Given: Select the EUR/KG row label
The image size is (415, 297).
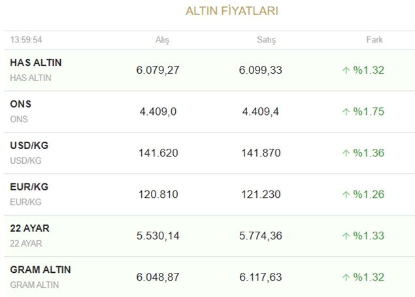Looking at the screenshot, I should [x=29, y=187].
